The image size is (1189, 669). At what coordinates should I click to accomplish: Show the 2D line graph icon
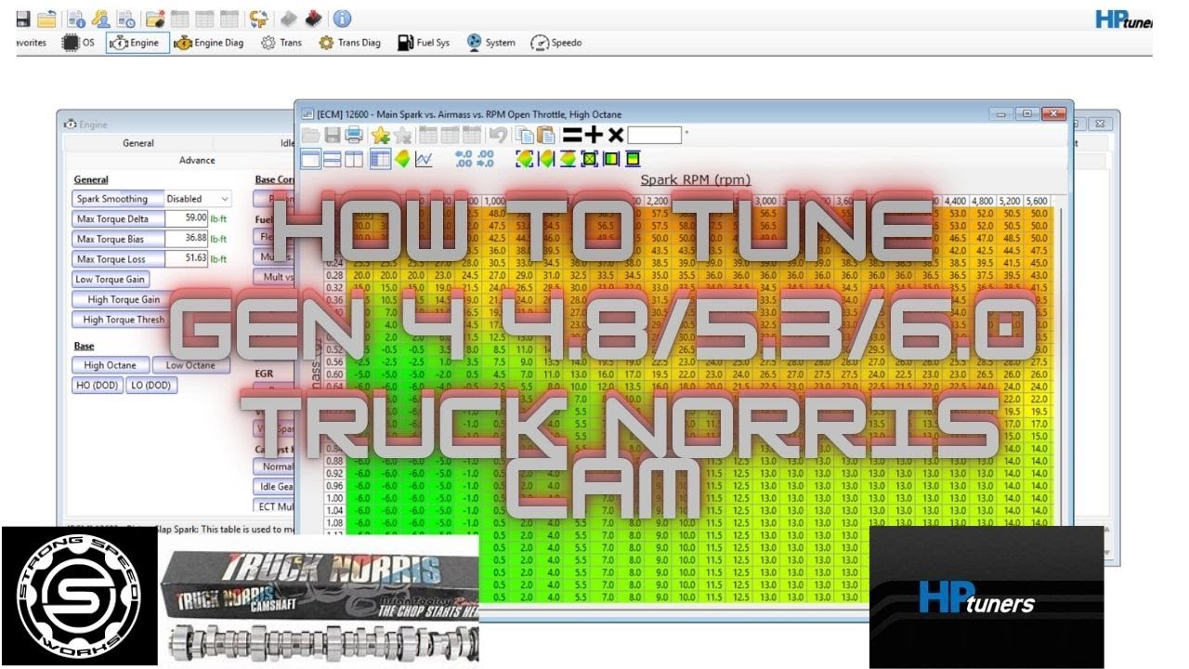424,159
